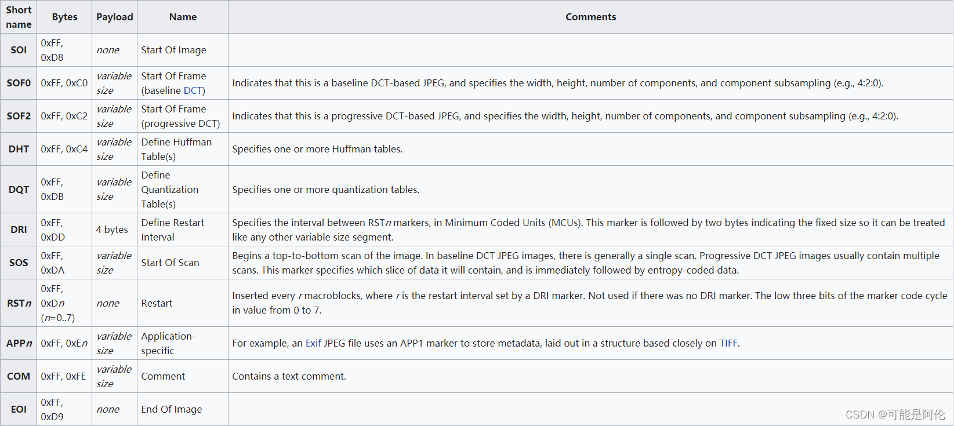Select the Bytes column header
Image resolution: width=954 pixels, height=426 pixels.
click(64, 17)
